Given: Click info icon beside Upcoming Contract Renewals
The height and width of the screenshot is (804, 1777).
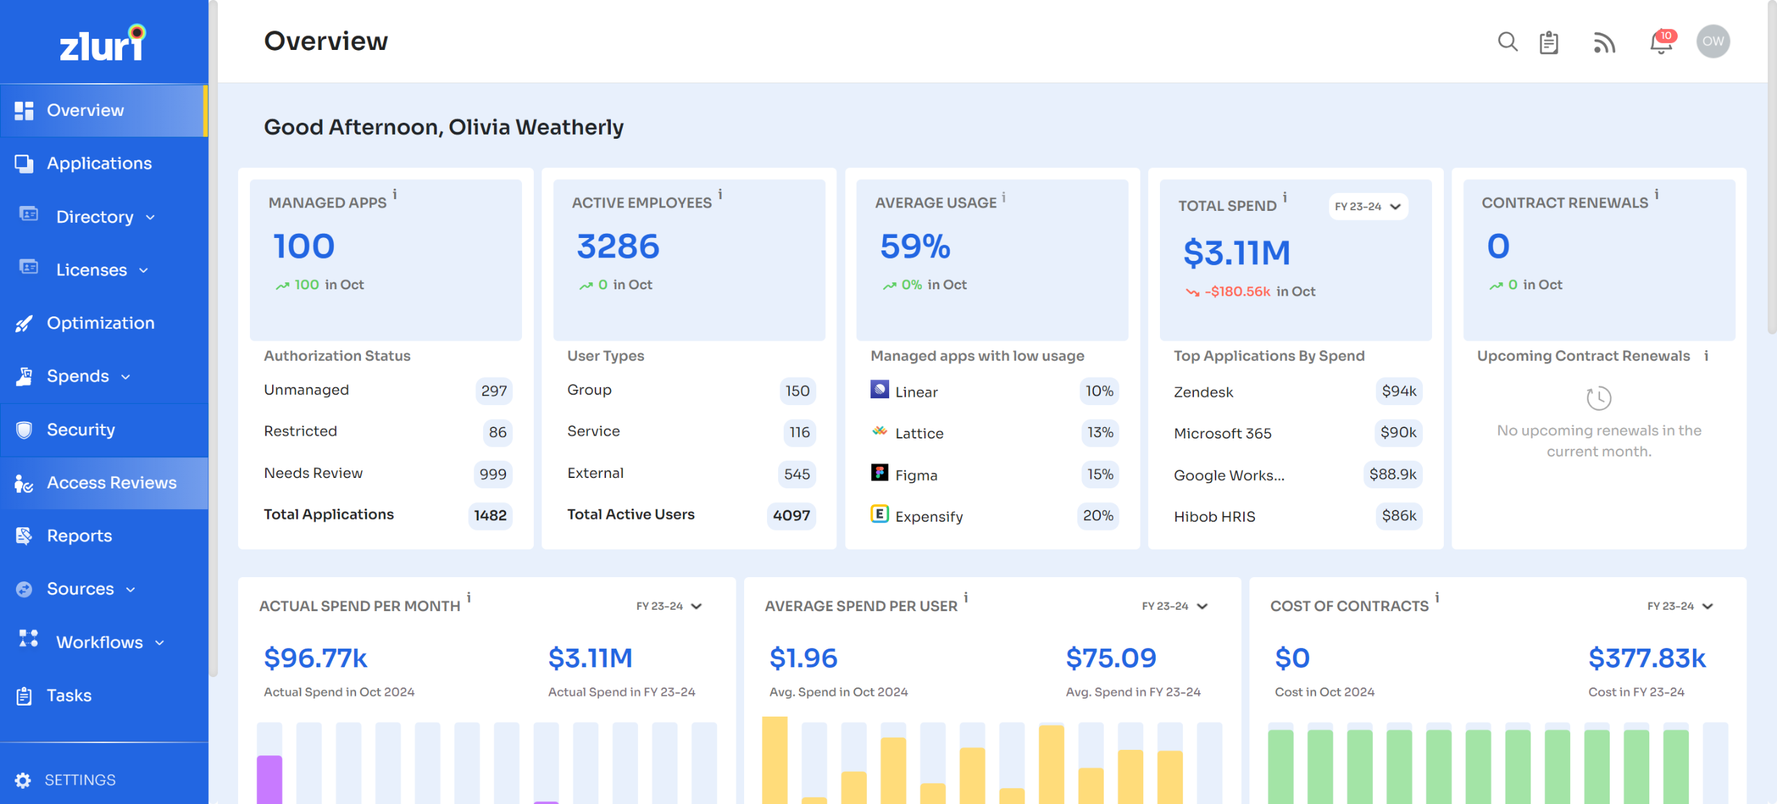Looking at the screenshot, I should click(1706, 356).
